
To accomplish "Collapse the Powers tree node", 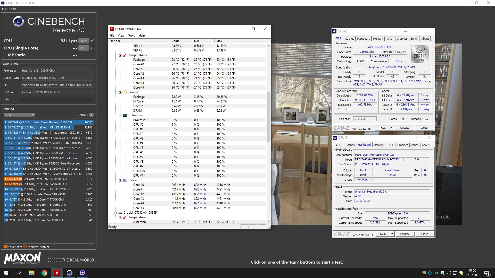I will 120,92.
